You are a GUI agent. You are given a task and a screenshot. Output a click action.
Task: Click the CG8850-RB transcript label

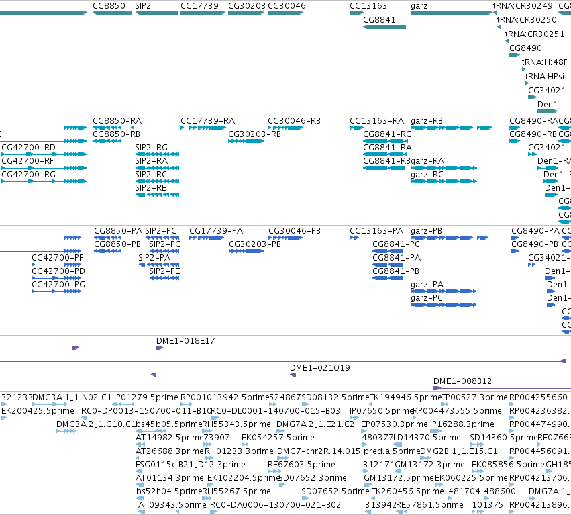tap(116, 134)
